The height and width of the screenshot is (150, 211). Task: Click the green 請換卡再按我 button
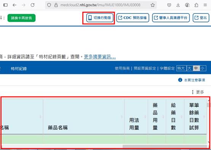click(22, 18)
